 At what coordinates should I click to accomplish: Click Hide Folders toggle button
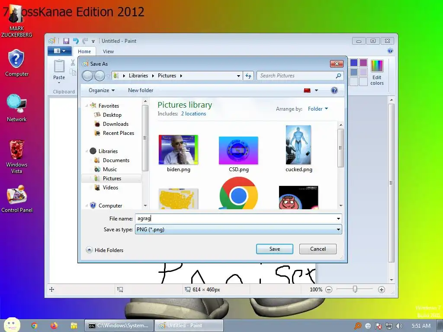click(x=105, y=250)
